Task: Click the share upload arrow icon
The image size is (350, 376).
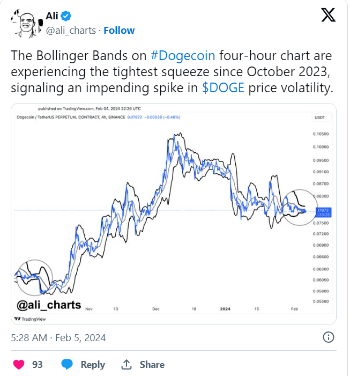Action: [x=126, y=365]
